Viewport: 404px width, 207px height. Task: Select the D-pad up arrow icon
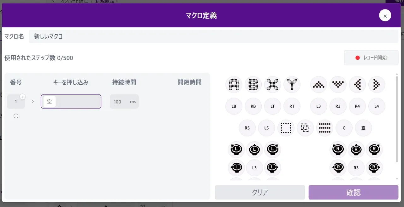(318, 84)
